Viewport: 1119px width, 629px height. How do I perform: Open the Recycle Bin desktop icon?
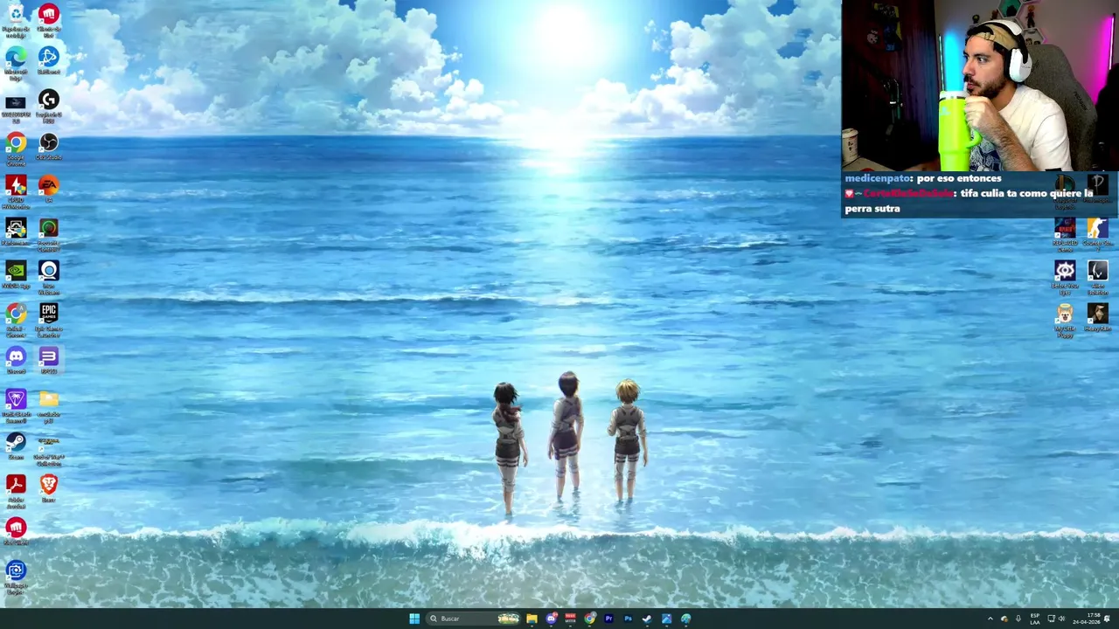coord(16,19)
